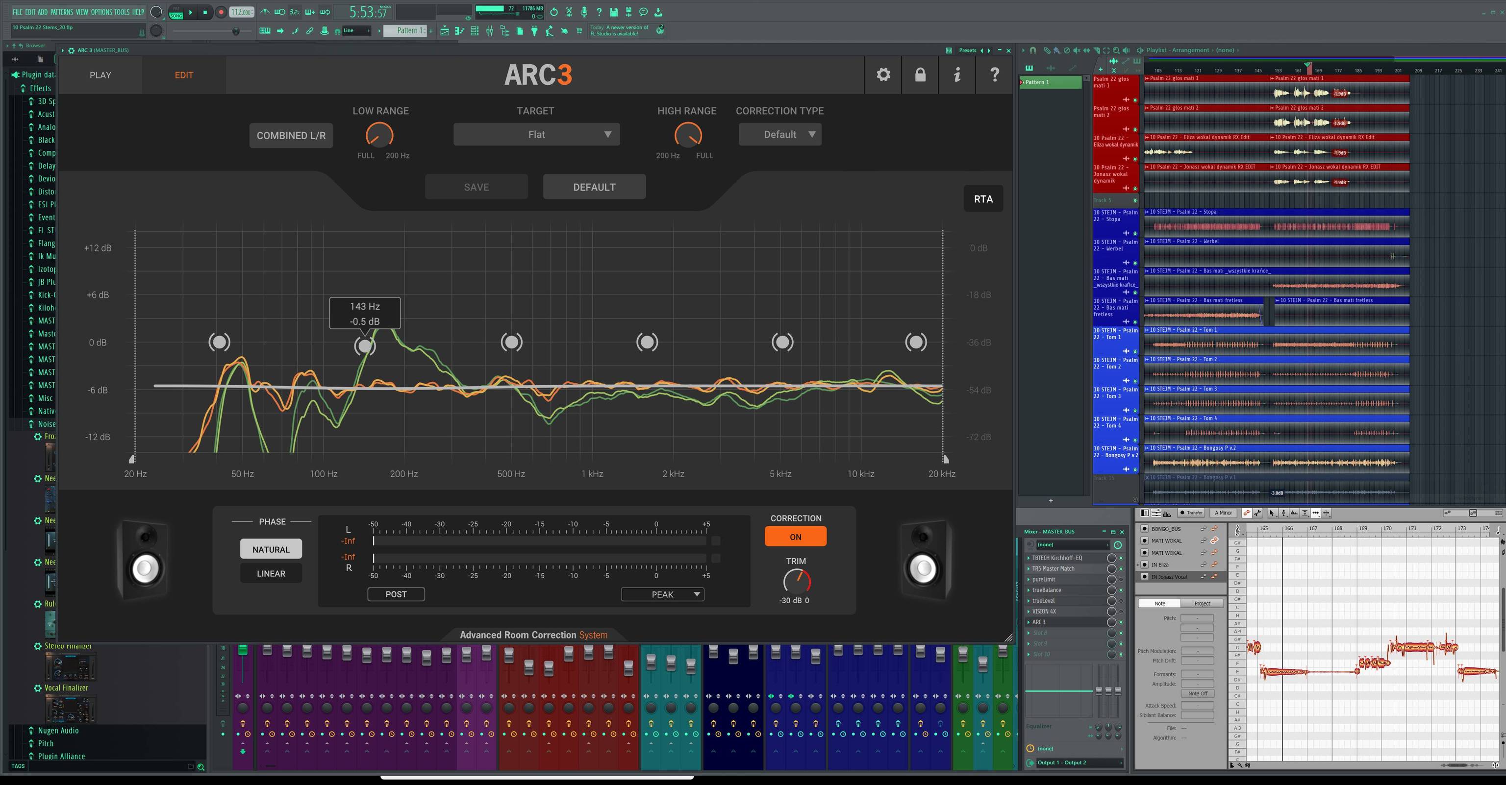
Task: Toggle ARC 3 slot enable LED in mixer
Action: (x=1121, y=622)
